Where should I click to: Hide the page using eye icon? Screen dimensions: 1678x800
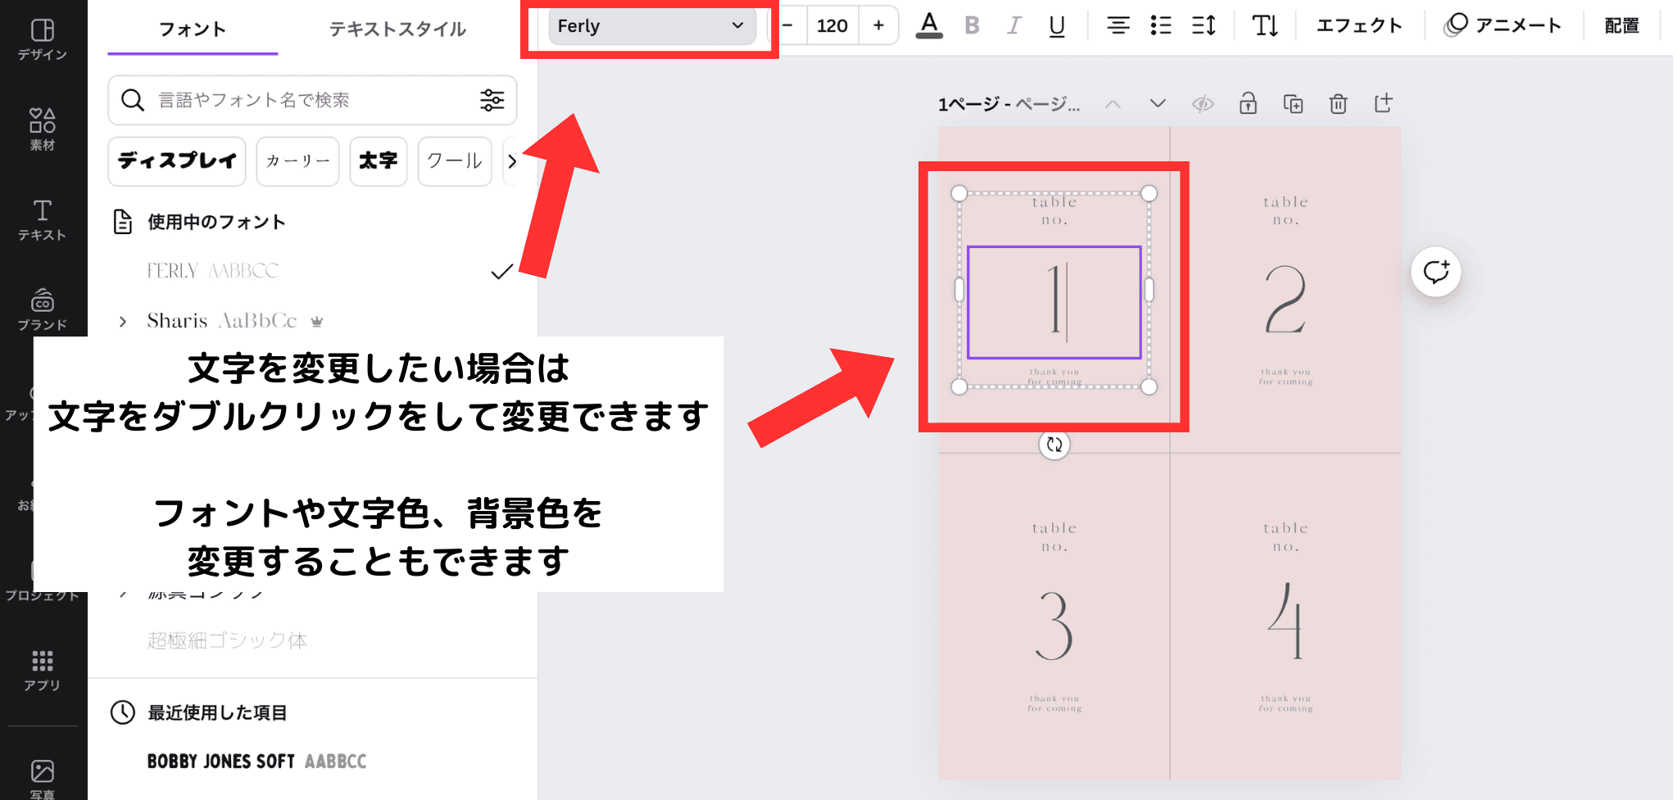pos(1202,104)
